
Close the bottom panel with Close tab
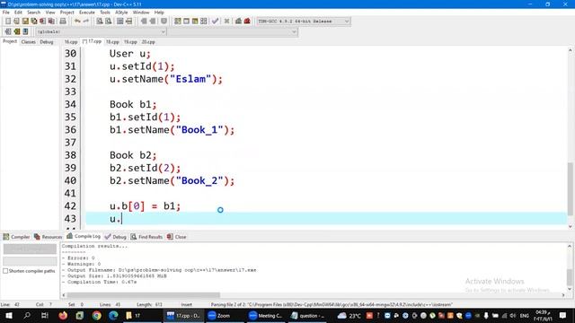pos(177,237)
